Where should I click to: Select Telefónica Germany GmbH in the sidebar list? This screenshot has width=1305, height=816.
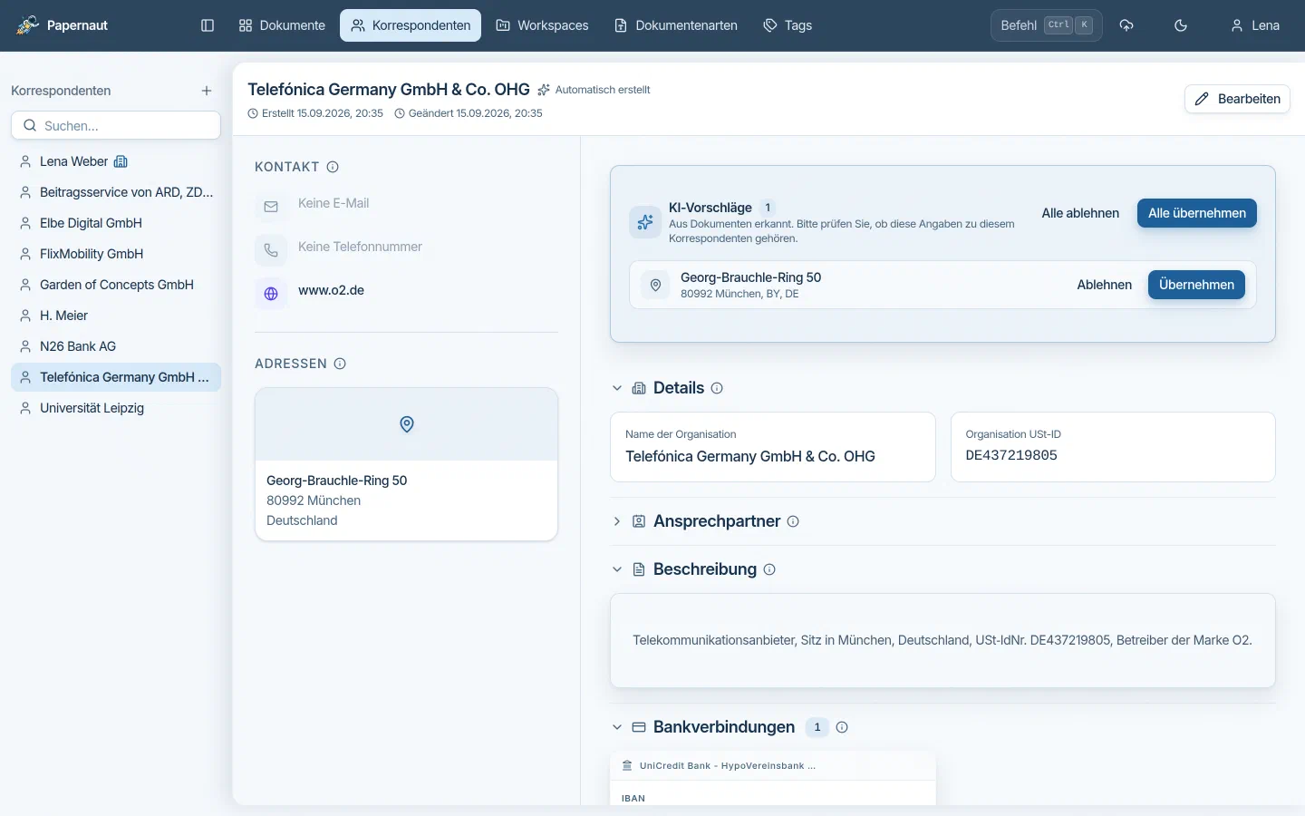116,377
